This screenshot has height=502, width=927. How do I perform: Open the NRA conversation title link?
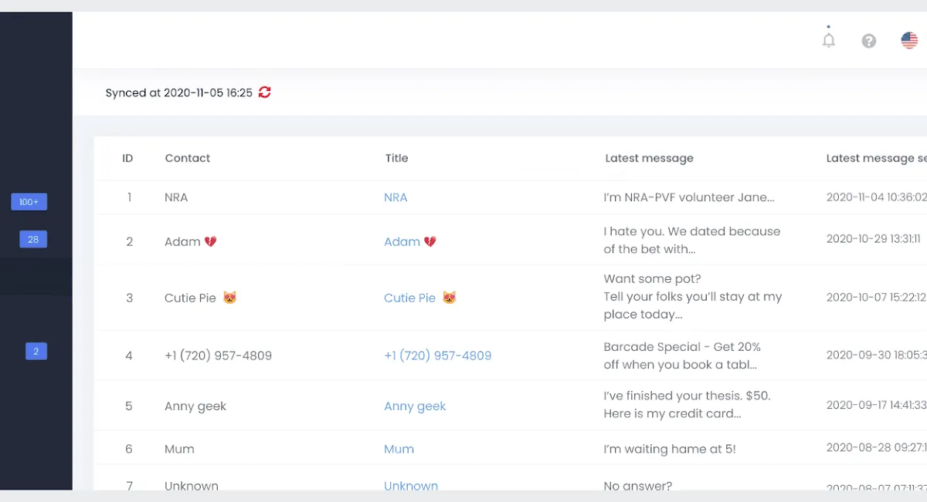[396, 197]
